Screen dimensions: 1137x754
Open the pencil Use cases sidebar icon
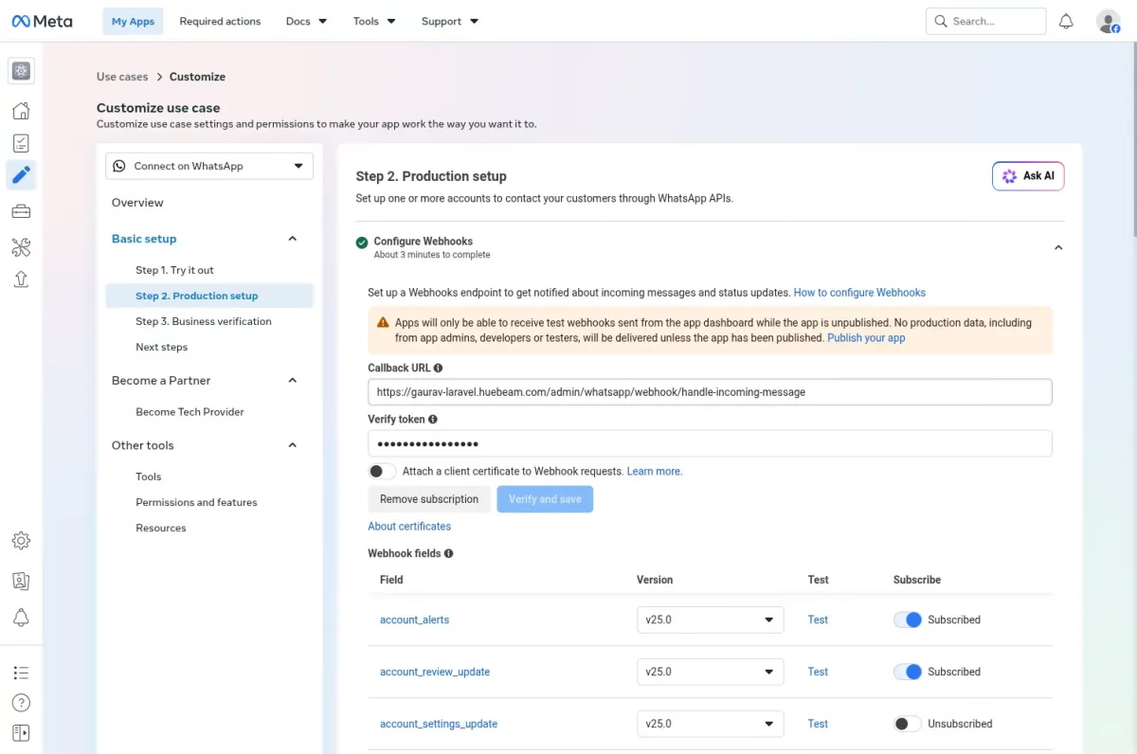[x=21, y=174]
